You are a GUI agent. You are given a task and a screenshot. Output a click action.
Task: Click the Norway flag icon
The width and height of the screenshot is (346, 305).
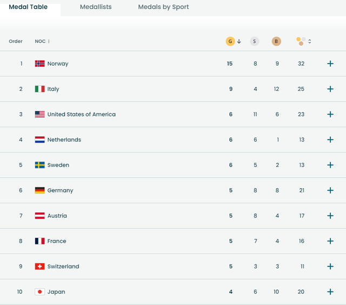point(40,64)
